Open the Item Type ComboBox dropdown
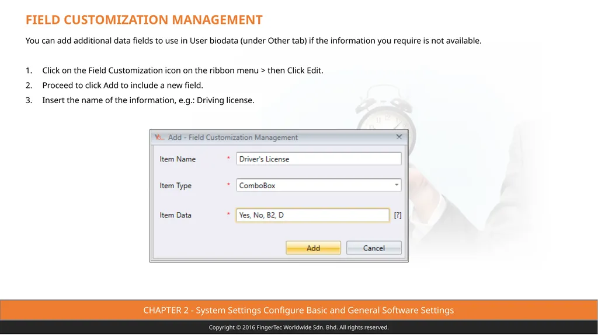This screenshot has width=598, height=335. coord(397,185)
